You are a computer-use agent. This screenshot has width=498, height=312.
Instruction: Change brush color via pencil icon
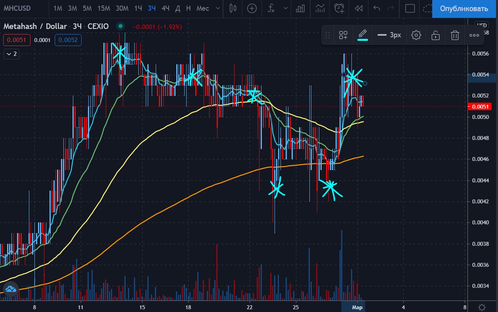pyautogui.click(x=363, y=35)
